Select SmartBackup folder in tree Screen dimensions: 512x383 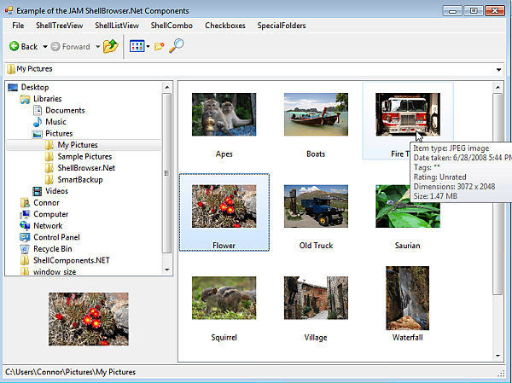pos(73,180)
